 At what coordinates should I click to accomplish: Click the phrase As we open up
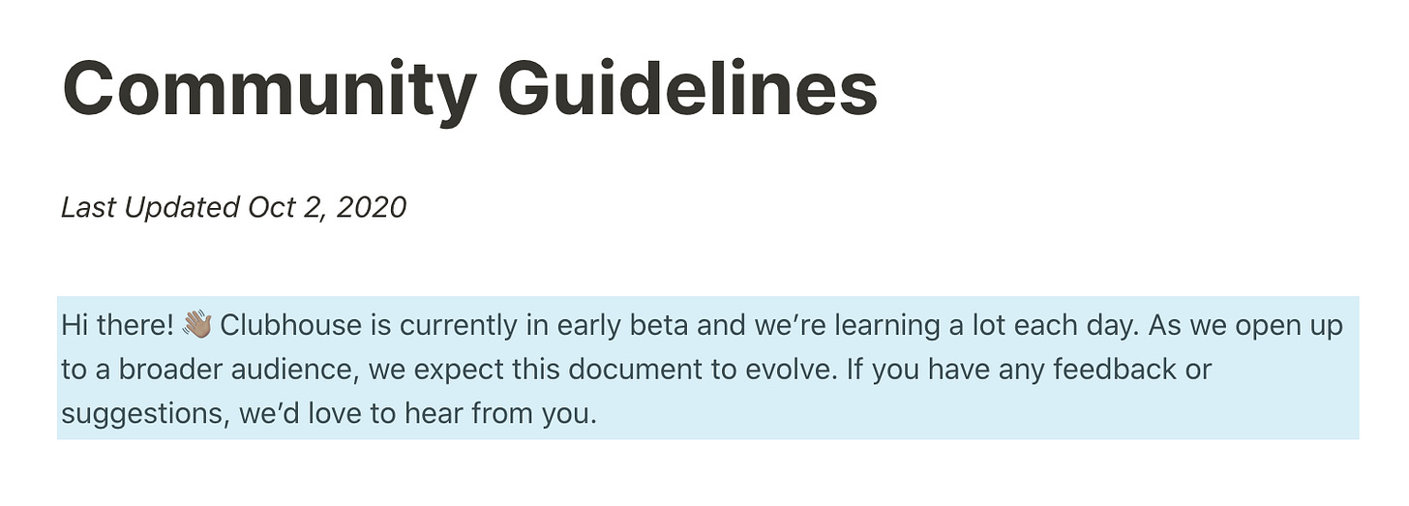(1246, 326)
